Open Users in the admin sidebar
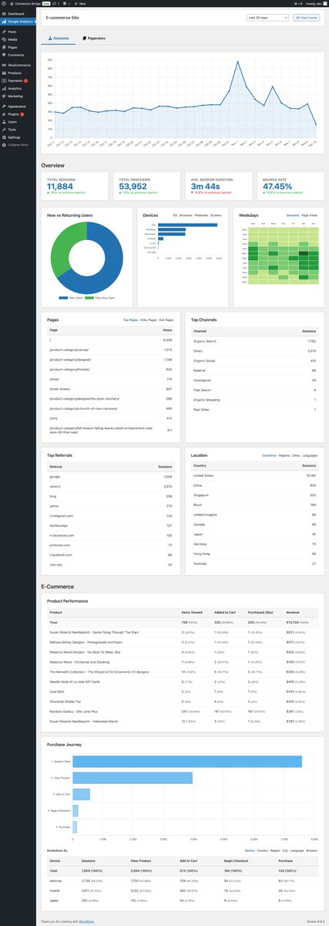 [18, 122]
